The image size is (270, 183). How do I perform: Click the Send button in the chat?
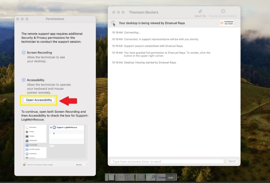(232, 161)
